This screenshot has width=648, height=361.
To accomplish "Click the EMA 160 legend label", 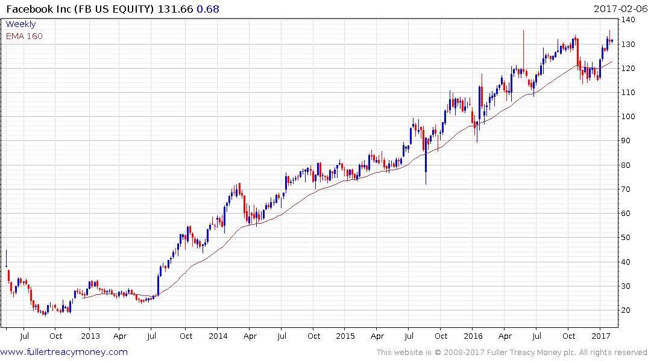I will click(x=24, y=36).
